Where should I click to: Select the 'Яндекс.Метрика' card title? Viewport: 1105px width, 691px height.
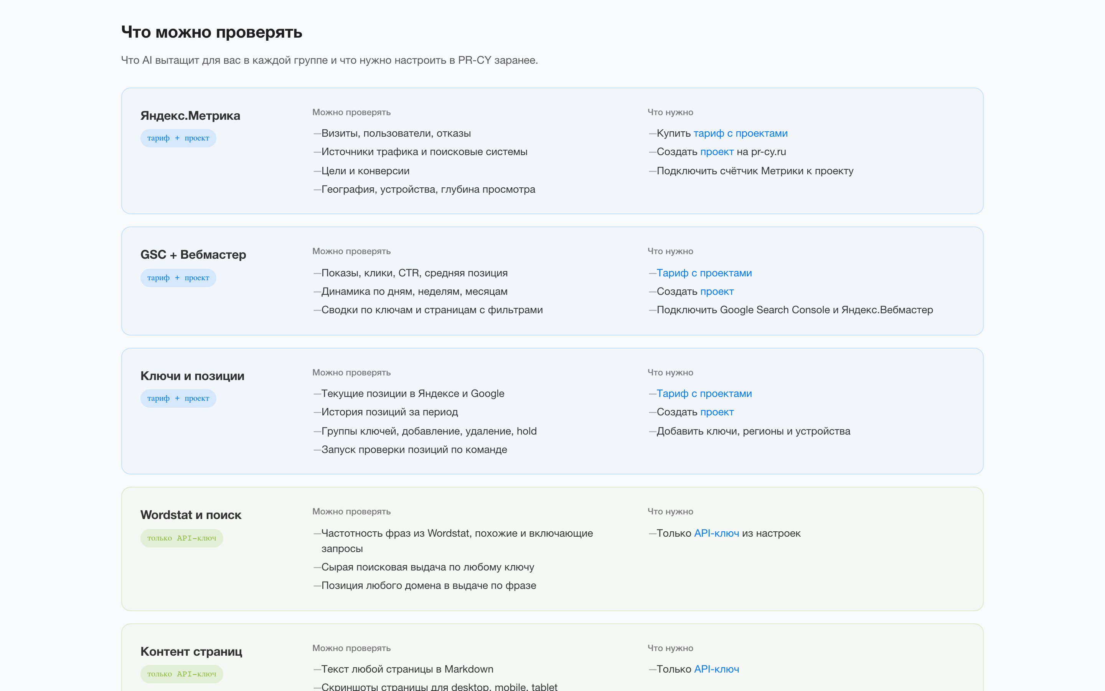[190, 116]
